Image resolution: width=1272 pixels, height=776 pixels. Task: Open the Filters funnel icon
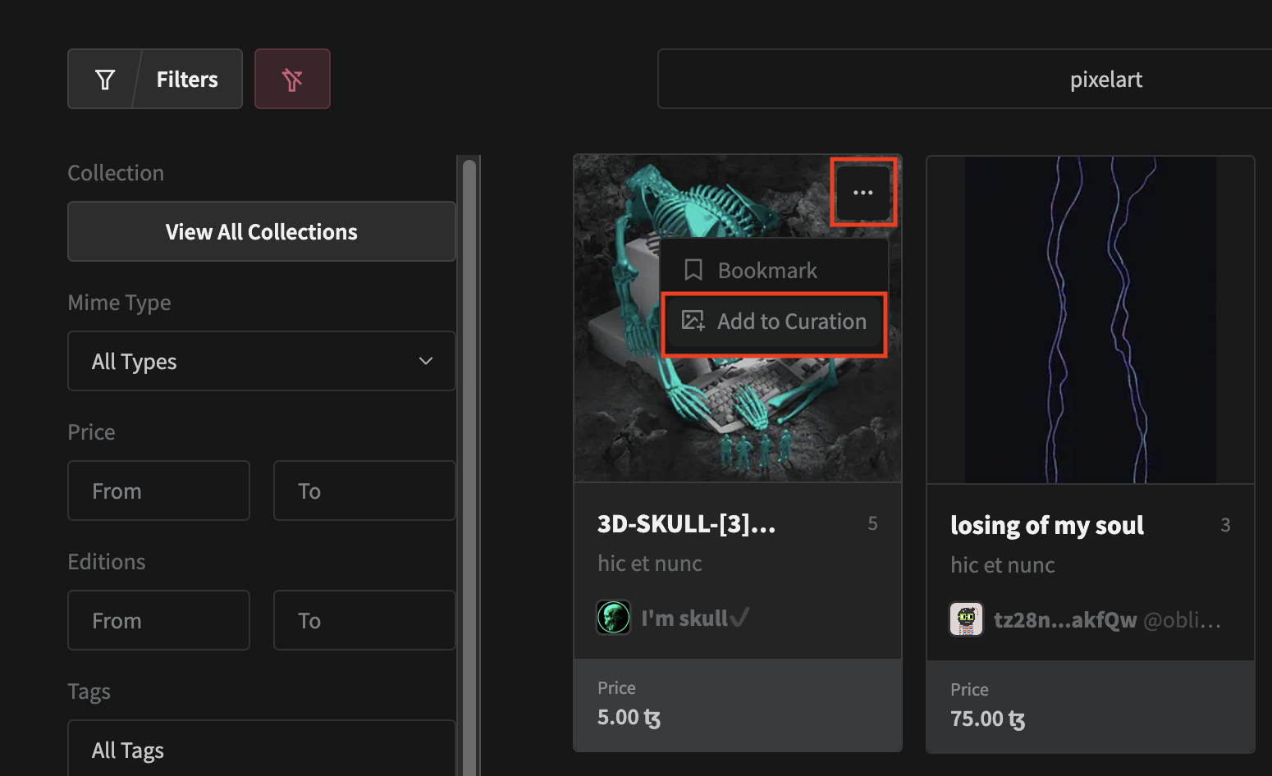[x=104, y=79]
